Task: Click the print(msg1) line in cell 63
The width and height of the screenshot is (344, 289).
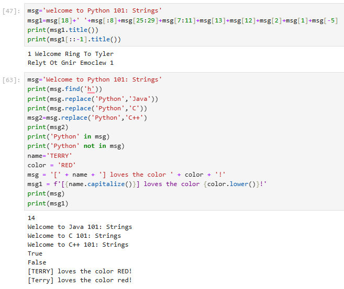Action: coord(48,204)
